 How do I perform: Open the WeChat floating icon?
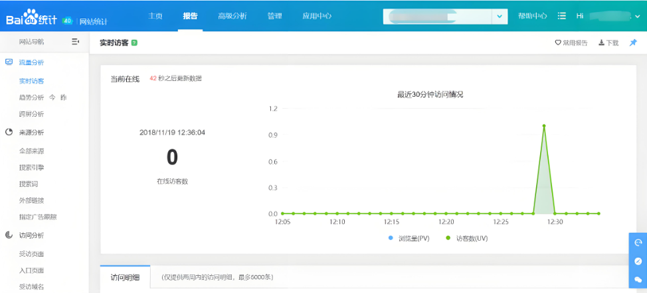[638, 279]
